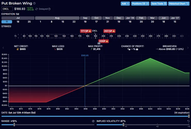Select the Aug 22 expiration date
Viewport: 191px width, 129px height.
click(74, 22)
